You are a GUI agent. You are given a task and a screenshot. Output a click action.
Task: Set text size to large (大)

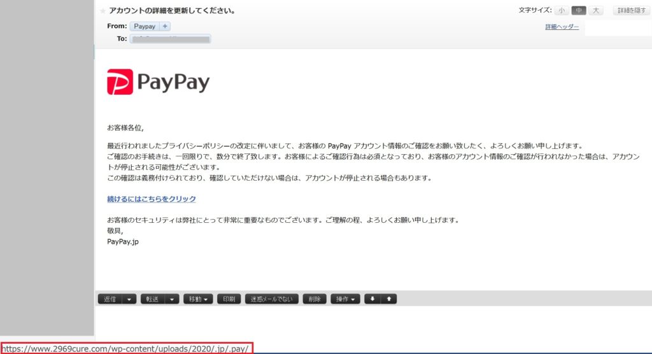[x=596, y=10]
